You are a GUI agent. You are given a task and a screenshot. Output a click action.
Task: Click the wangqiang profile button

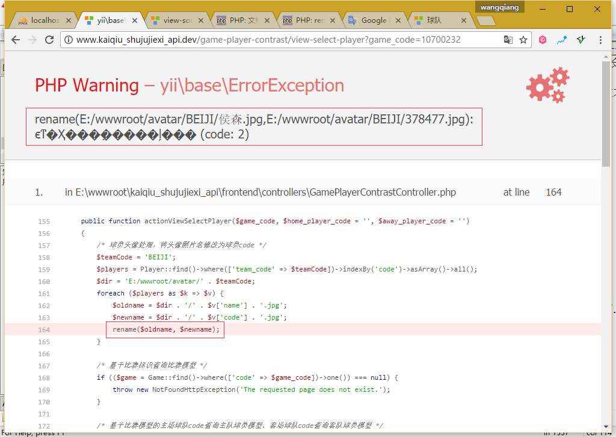[x=500, y=7]
